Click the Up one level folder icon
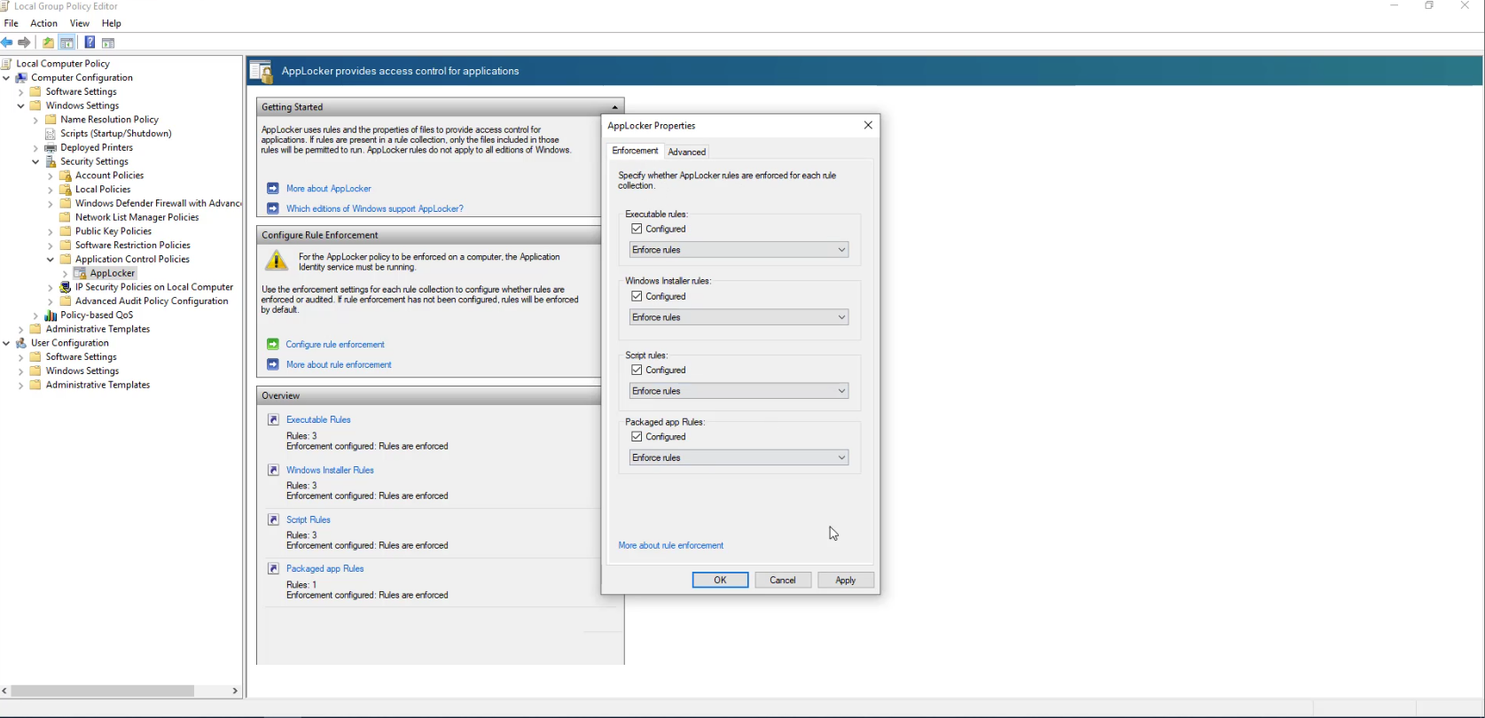1485x718 pixels. pyautogui.click(x=48, y=43)
